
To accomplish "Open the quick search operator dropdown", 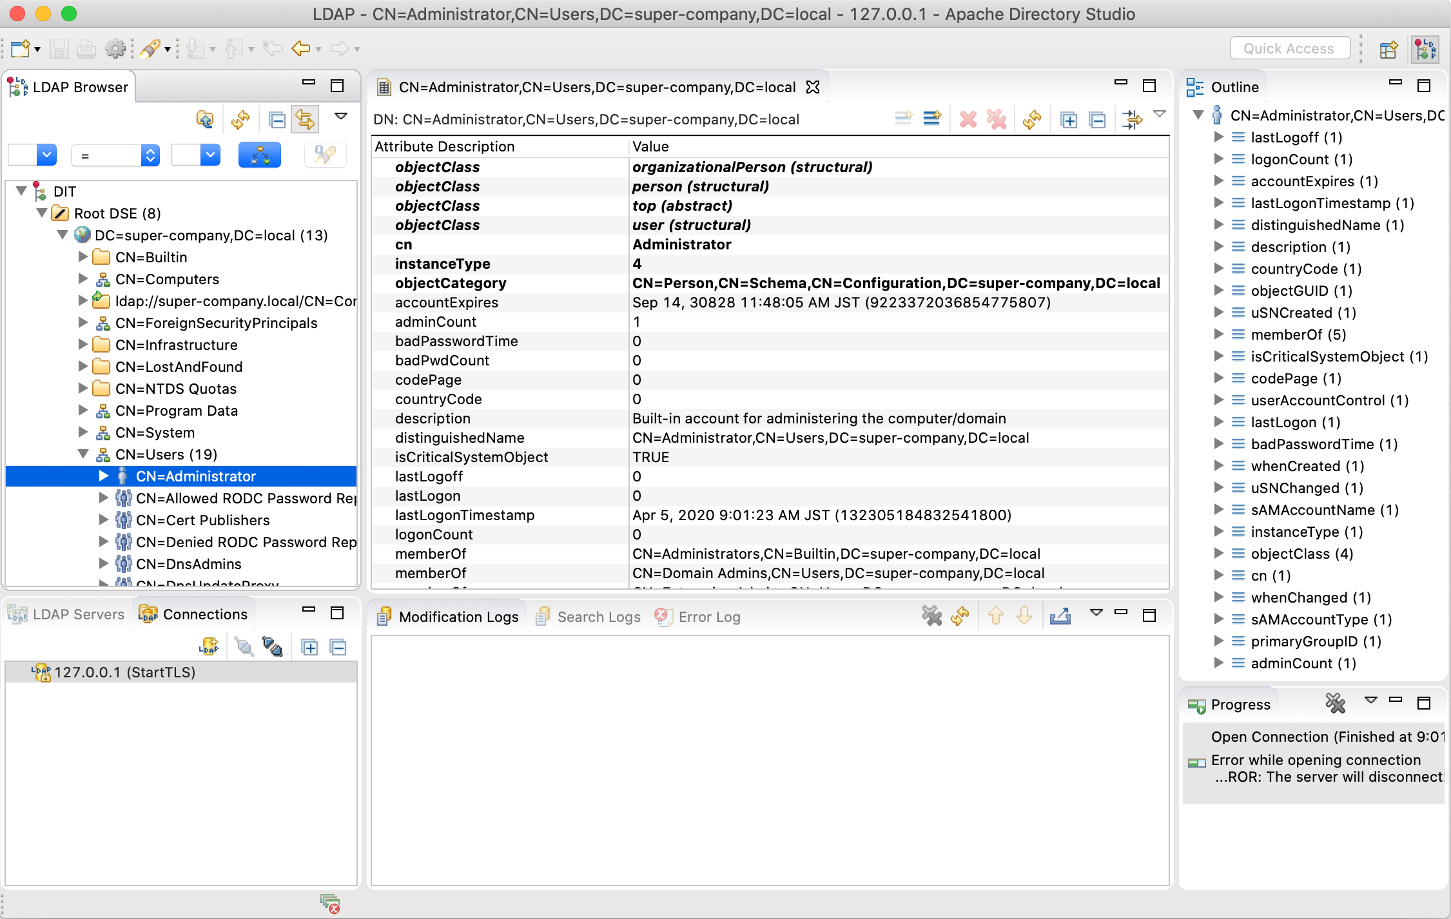I will point(150,155).
